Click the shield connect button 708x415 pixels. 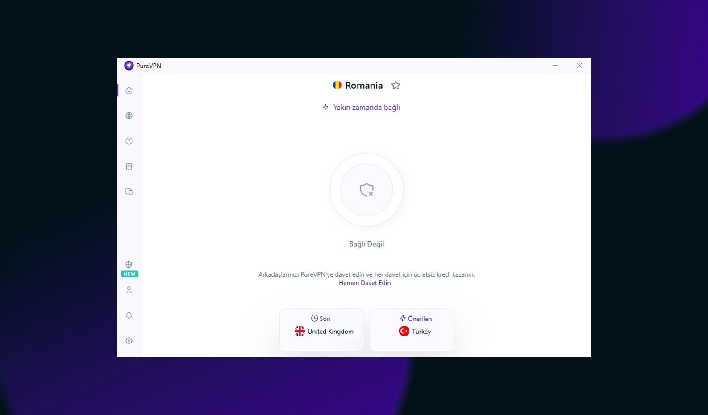click(366, 190)
